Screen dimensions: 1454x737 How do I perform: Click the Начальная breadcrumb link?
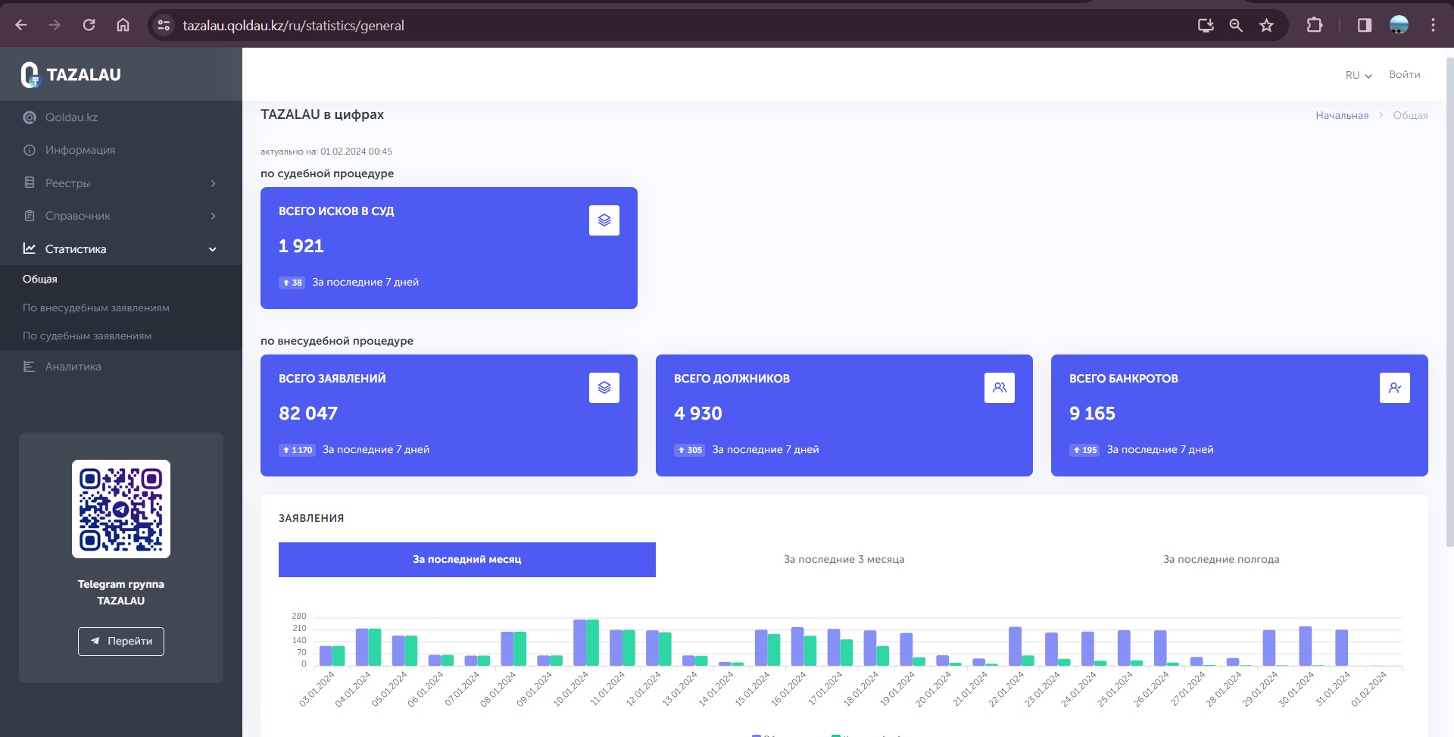tap(1341, 115)
